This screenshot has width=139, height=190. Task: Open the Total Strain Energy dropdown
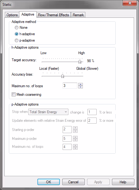(48, 112)
